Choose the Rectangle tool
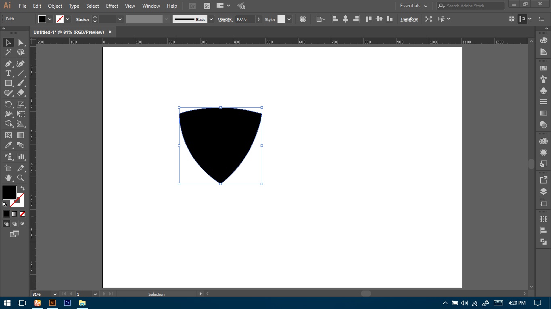The height and width of the screenshot is (309, 551). tap(8, 83)
